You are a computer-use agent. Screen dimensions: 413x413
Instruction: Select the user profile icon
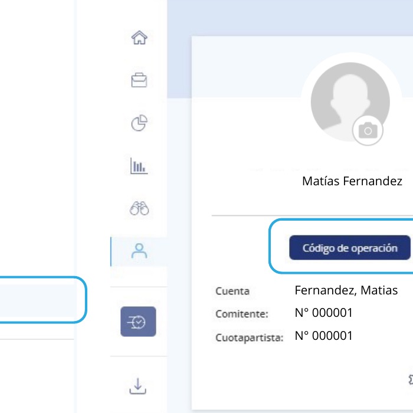139,251
